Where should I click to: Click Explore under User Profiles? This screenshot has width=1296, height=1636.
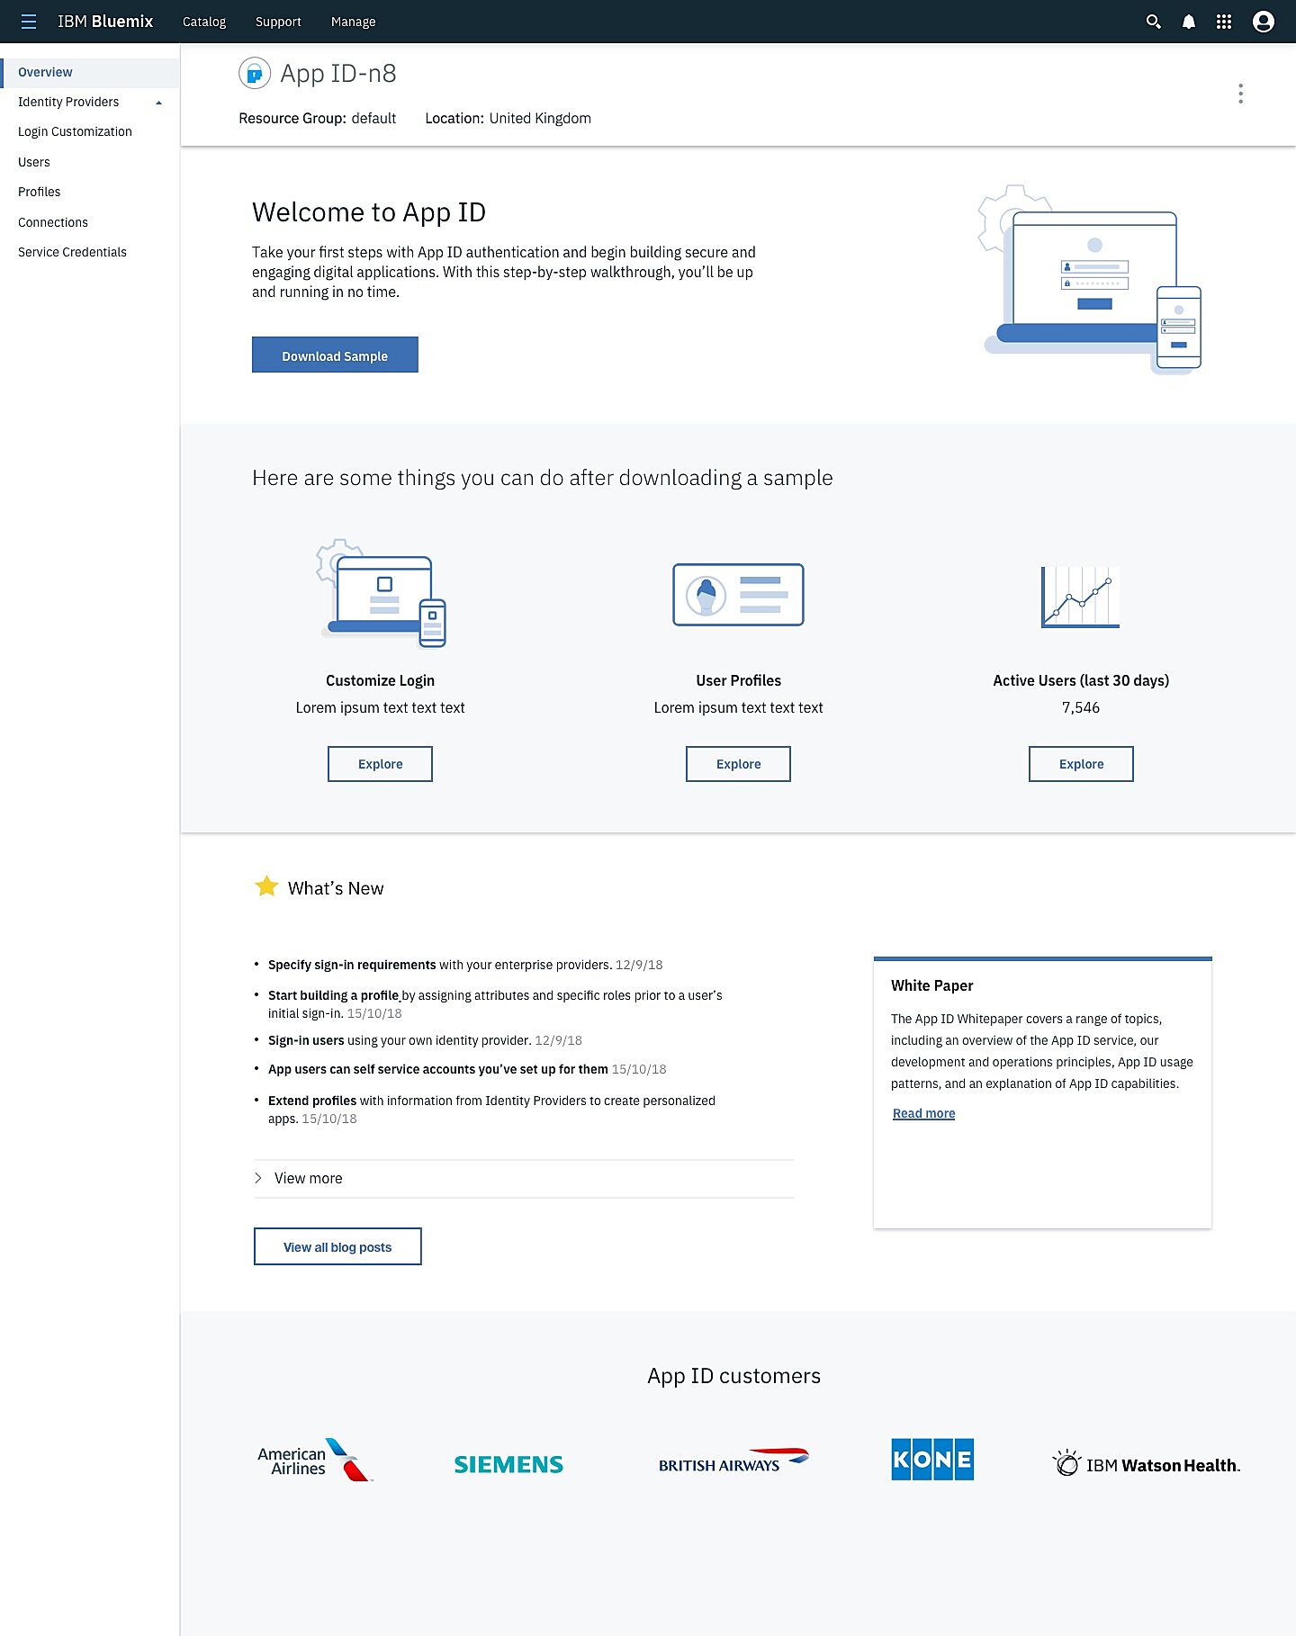click(738, 764)
